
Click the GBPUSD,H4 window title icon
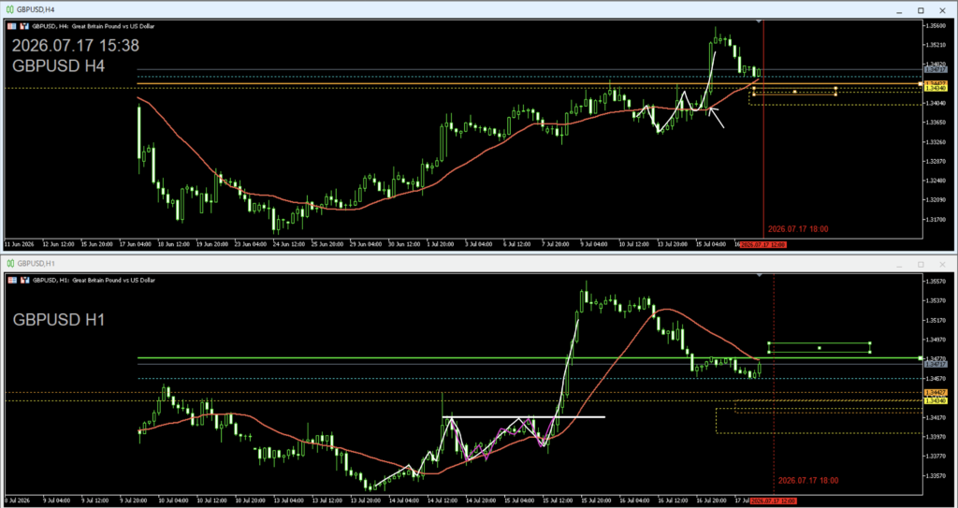point(10,9)
